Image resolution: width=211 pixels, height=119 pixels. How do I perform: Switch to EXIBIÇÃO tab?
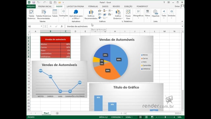click(128, 6)
